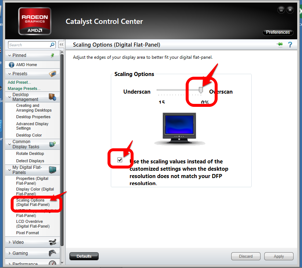Viewport: 302px width, 268px height.
Task: Click in the Search input field
Action: 29,45
